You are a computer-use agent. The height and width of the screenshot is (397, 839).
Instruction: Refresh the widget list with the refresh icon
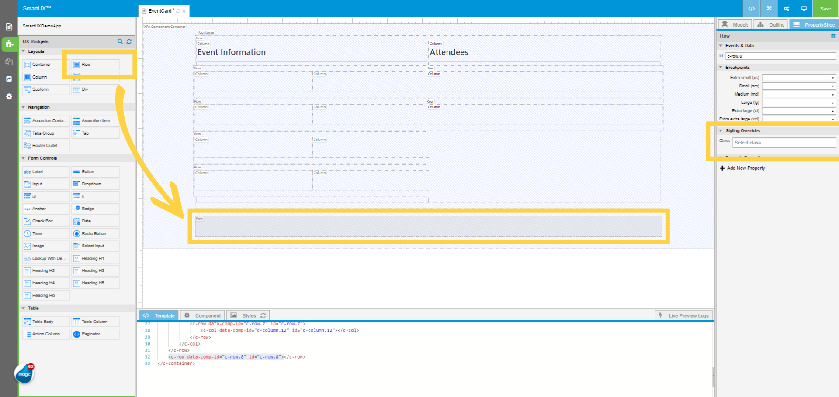[129, 41]
